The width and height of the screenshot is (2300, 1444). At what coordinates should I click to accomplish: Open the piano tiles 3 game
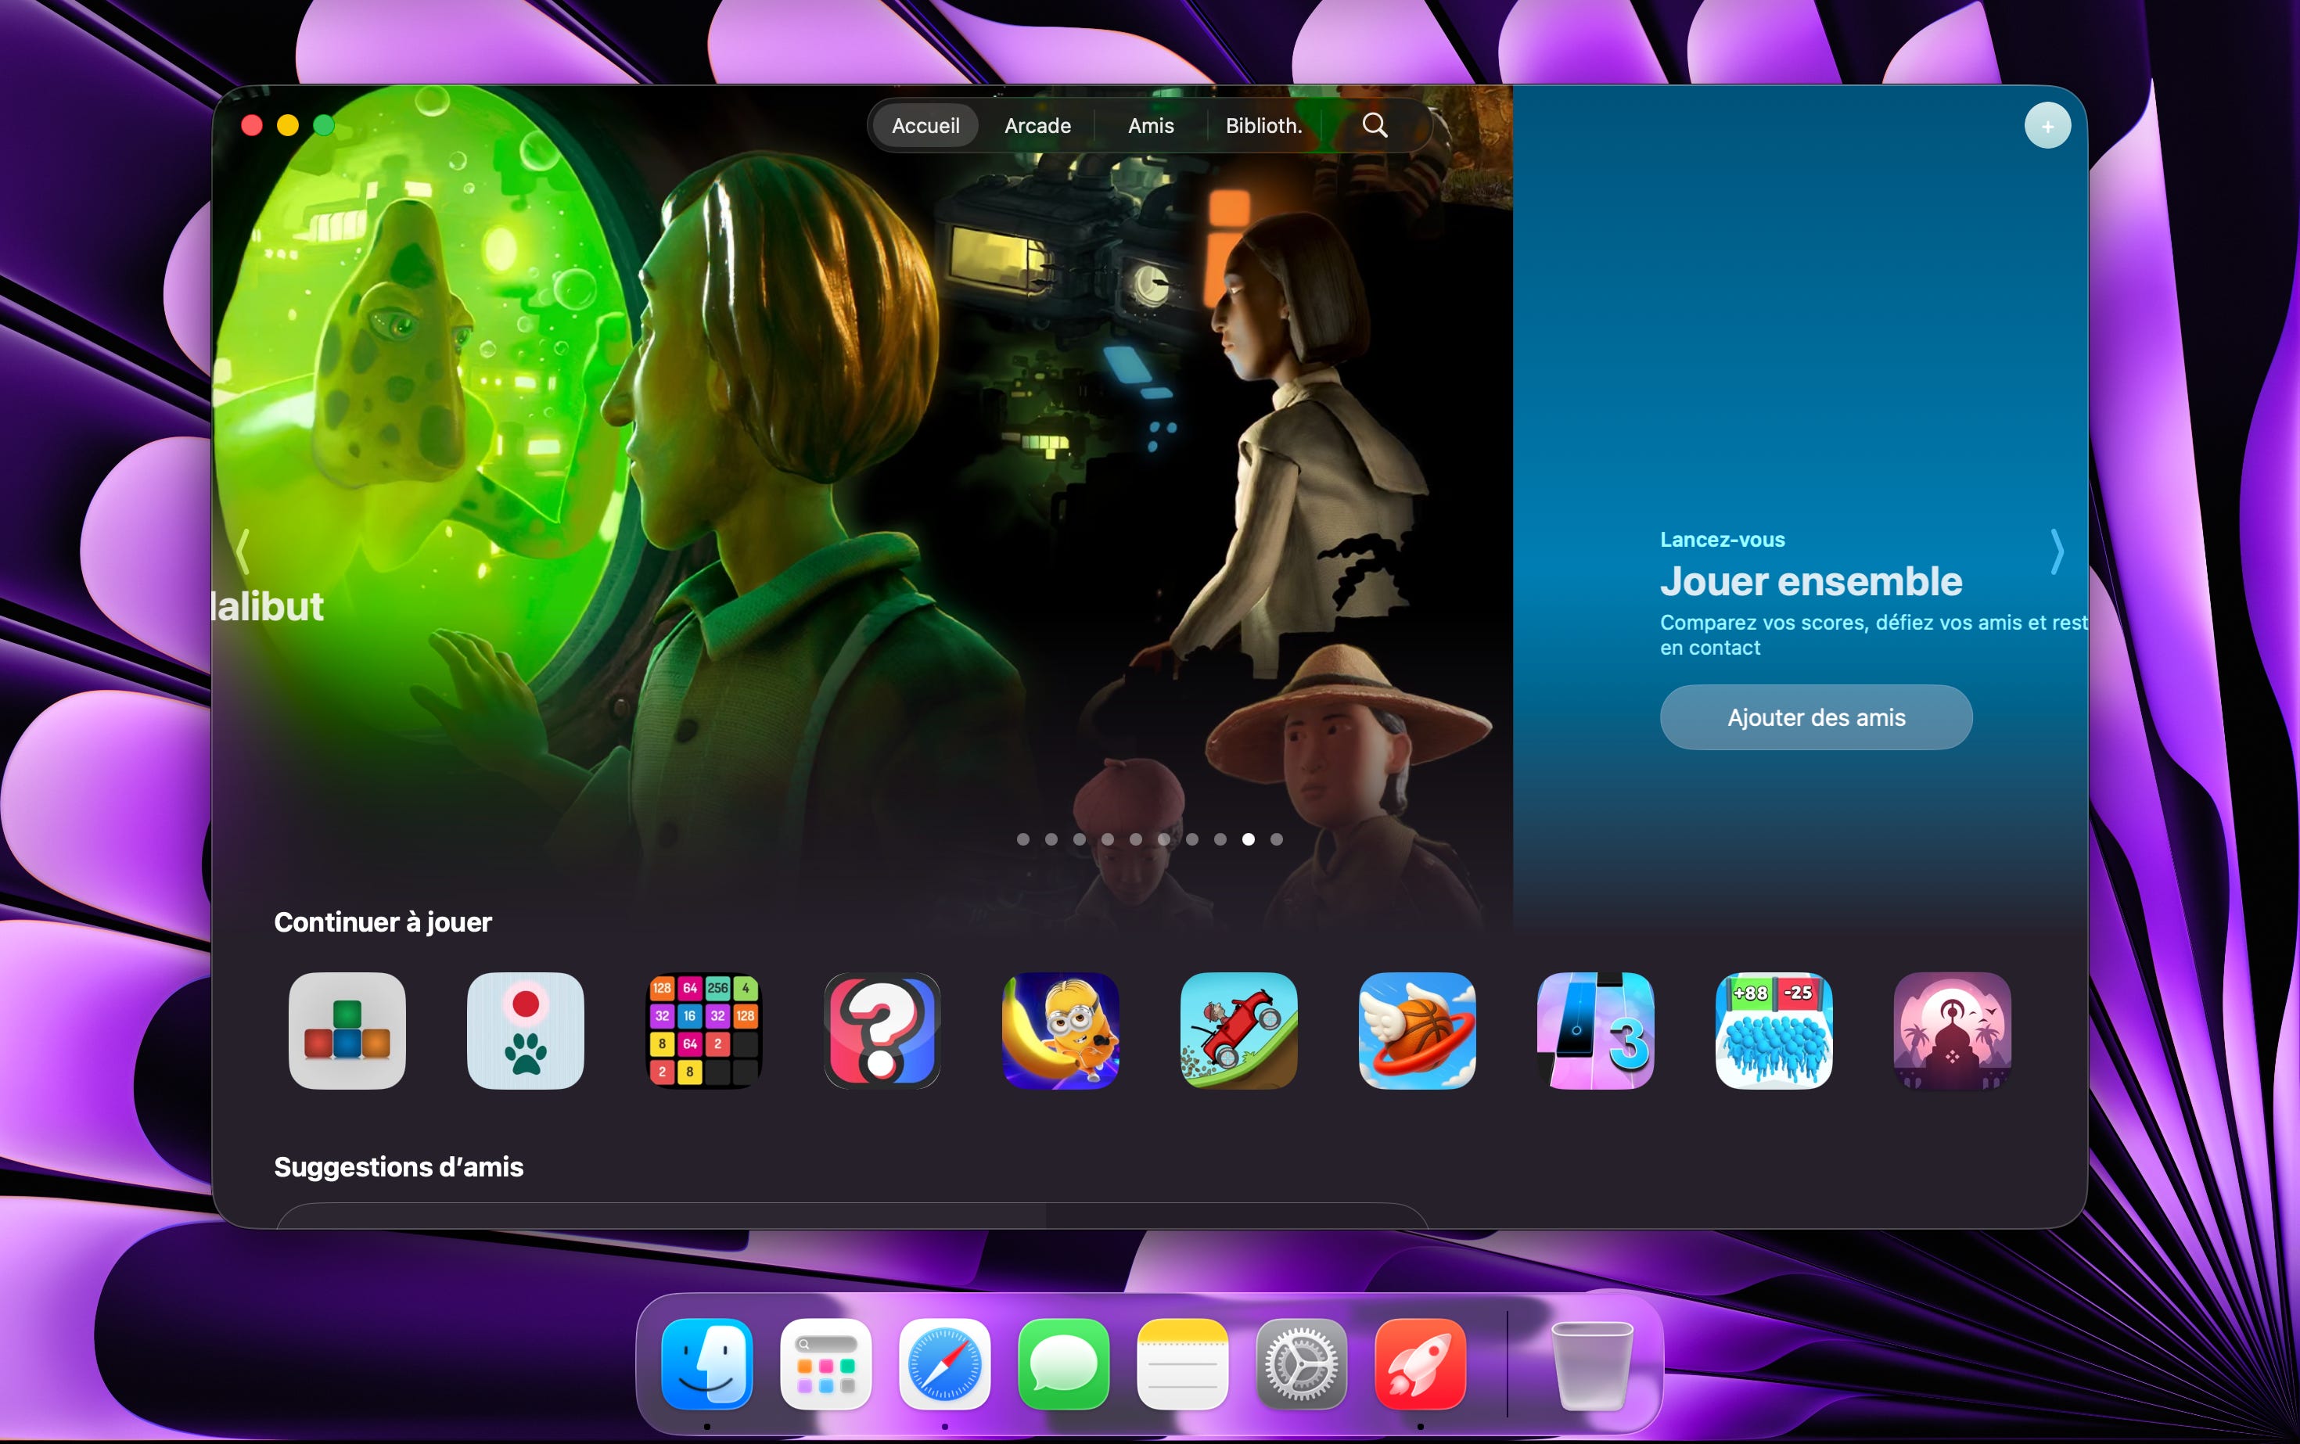click(1595, 1030)
